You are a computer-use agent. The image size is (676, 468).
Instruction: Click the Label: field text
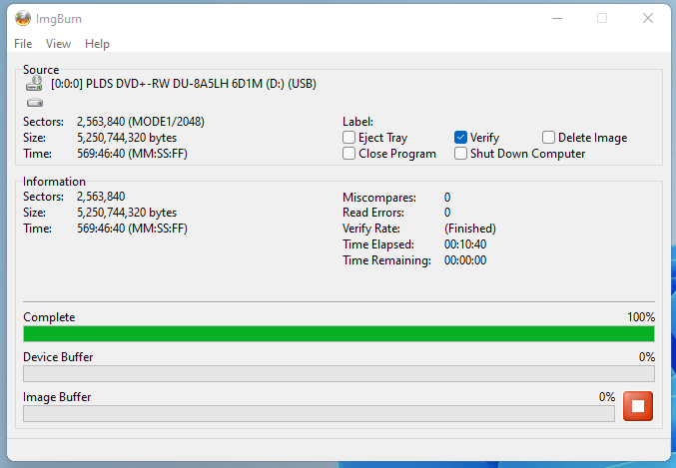357,122
